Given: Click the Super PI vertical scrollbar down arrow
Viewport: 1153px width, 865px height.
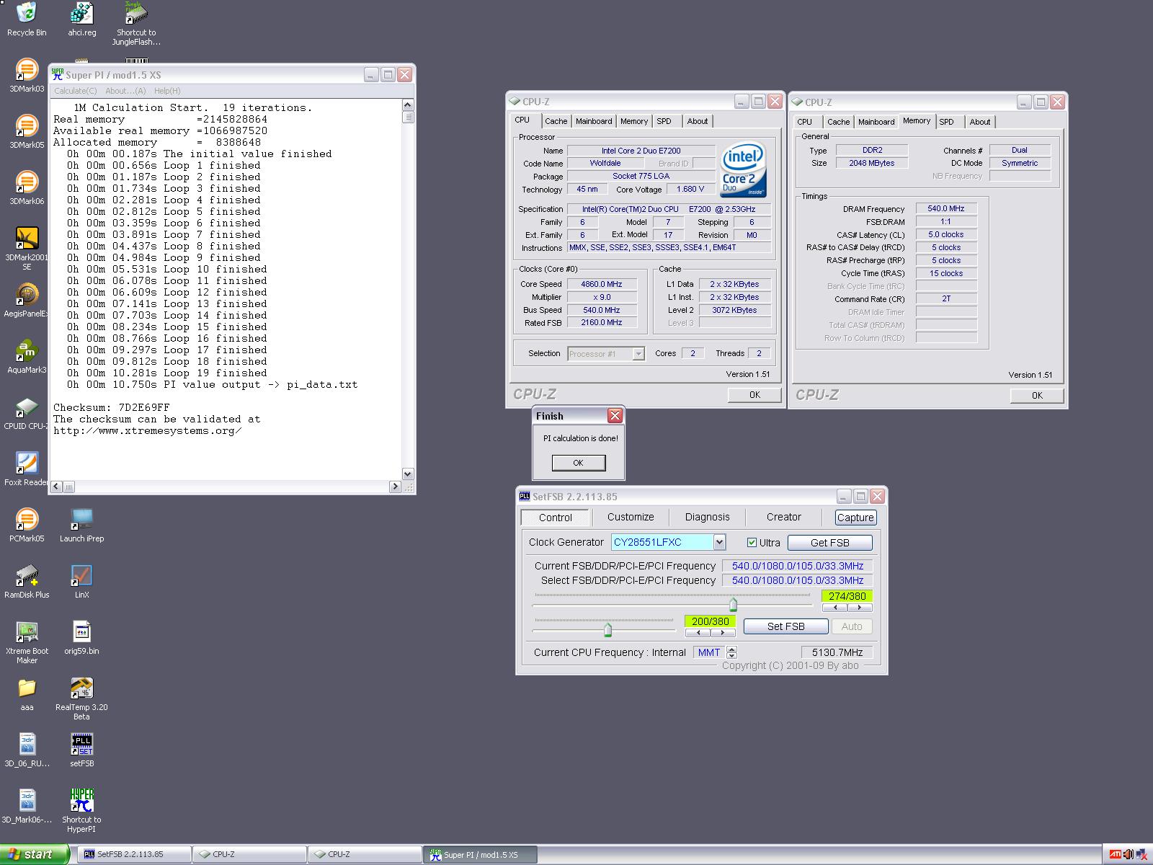Looking at the screenshot, I should (408, 474).
